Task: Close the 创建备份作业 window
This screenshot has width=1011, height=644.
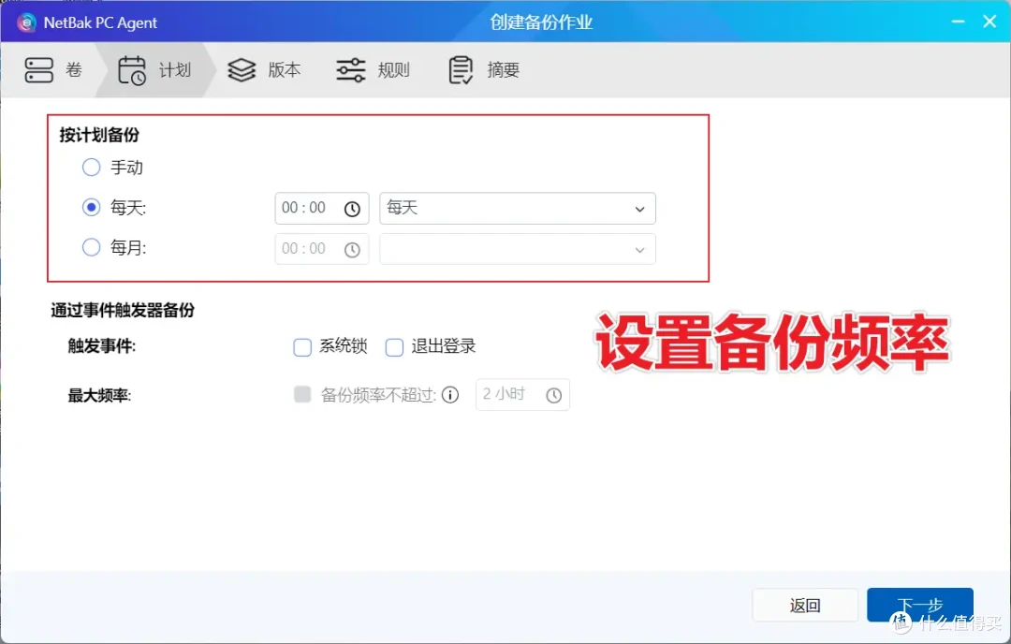Action: pyautogui.click(x=989, y=22)
